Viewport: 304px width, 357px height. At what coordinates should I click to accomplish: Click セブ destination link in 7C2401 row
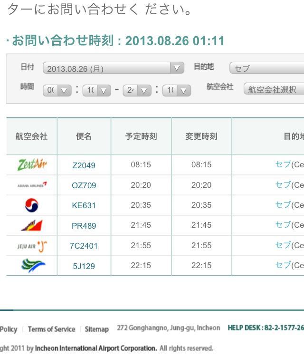pyautogui.click(x=283, y=245)
